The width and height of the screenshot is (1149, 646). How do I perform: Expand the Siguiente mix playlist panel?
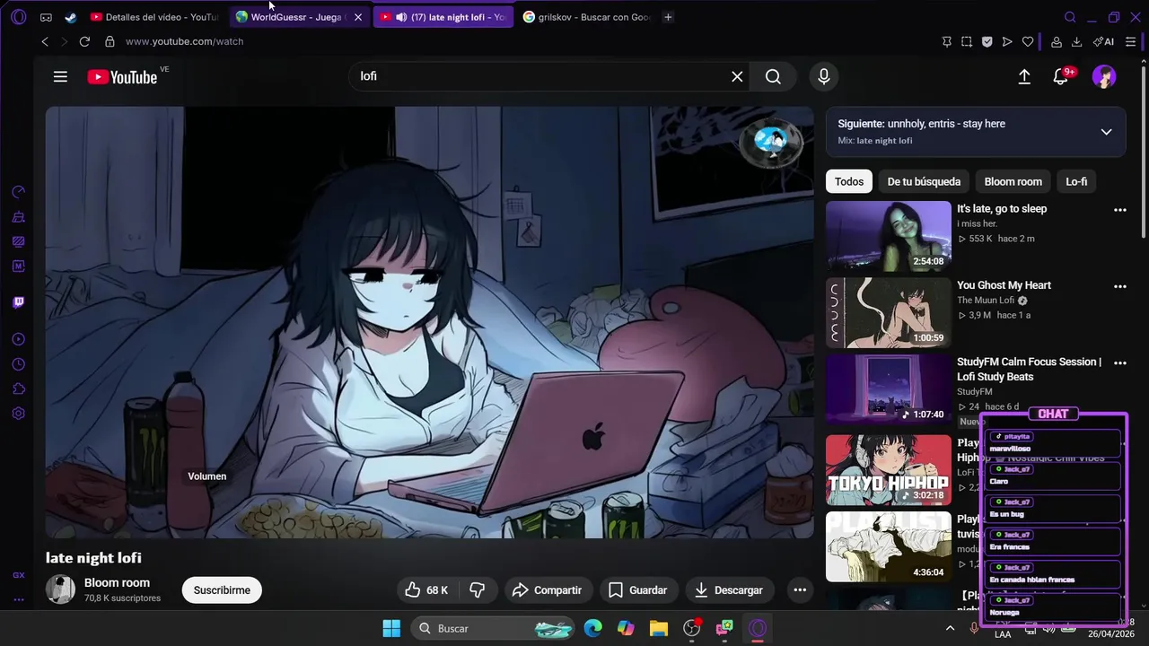pyautogui.click(x=1106, y=132)
